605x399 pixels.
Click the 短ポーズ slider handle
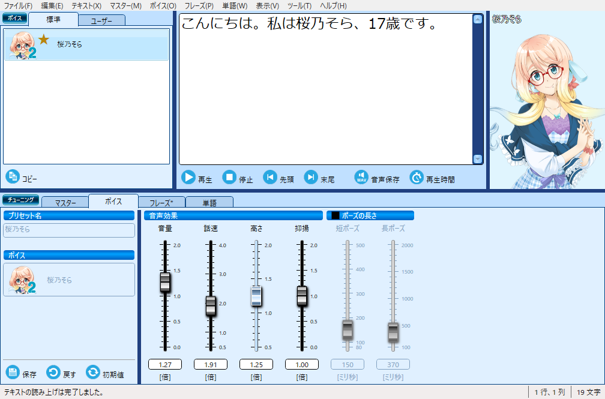coord(348,330)
